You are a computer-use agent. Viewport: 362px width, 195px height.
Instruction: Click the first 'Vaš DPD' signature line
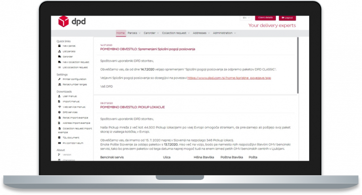107,87
